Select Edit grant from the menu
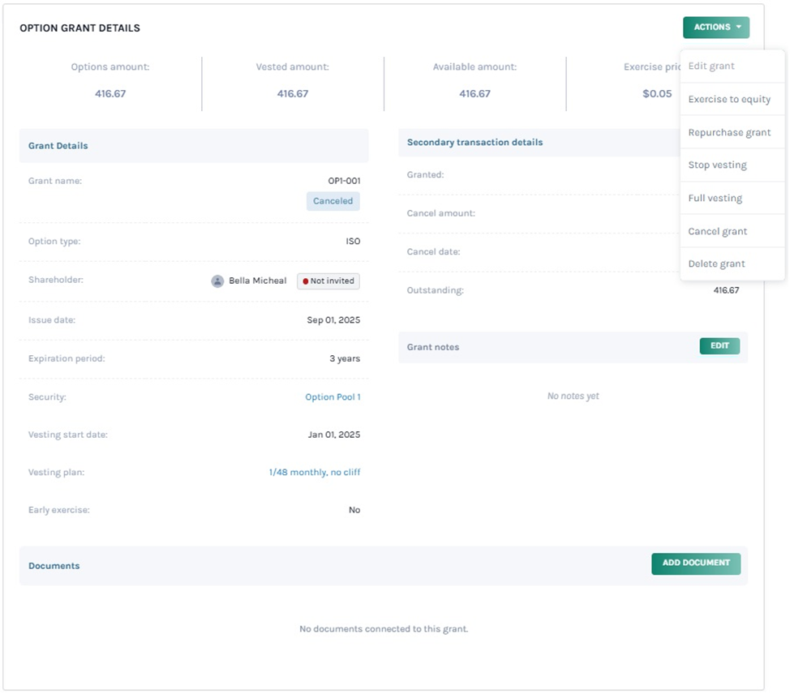This screenshot has width=790, height=694. point(711,66)
